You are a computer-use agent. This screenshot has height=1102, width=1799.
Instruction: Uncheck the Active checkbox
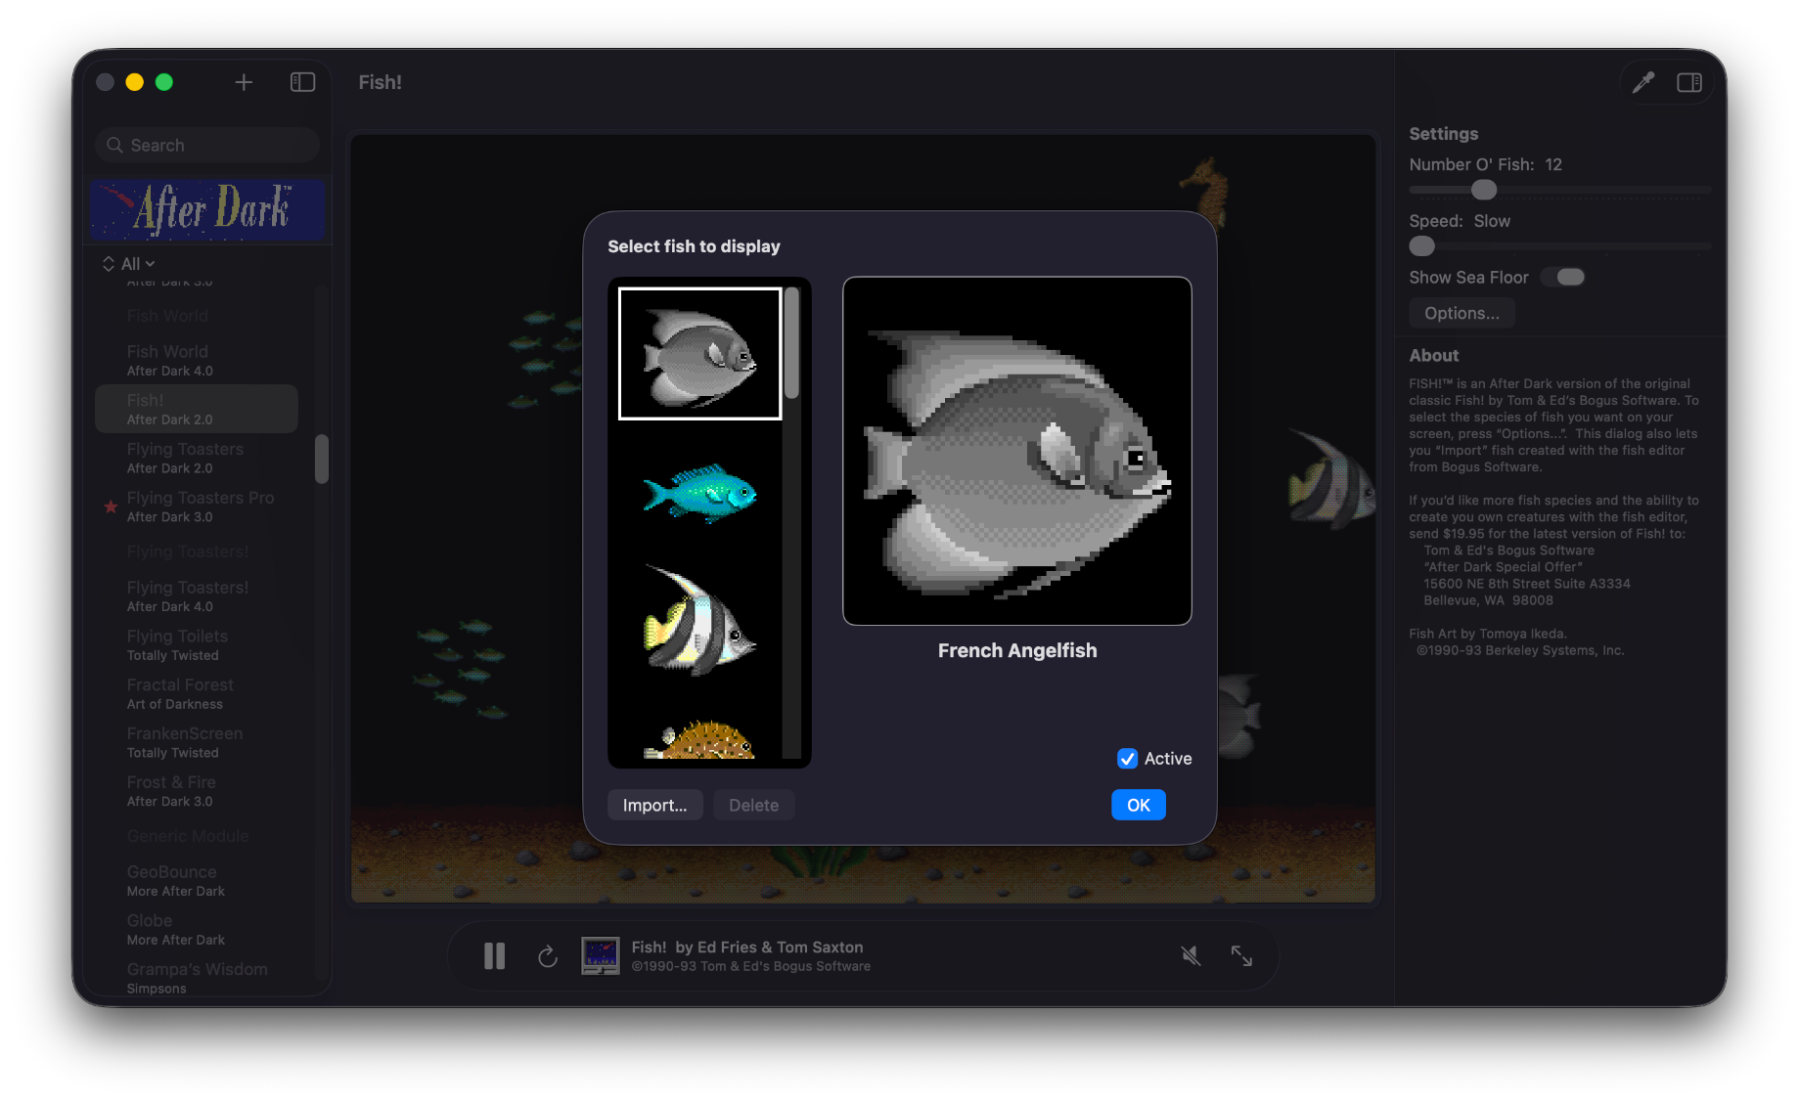[x=1127, y=759]
